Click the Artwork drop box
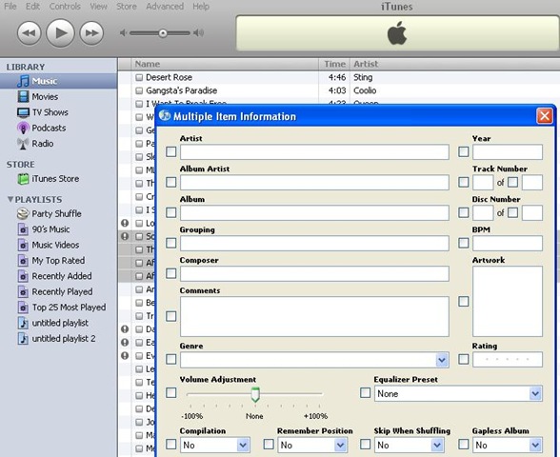560x457 pixels. click(x=508, y=301)
